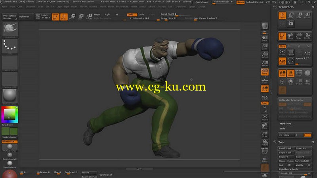
Task: Open the Texture Off selector
Action: click(10, 80)
